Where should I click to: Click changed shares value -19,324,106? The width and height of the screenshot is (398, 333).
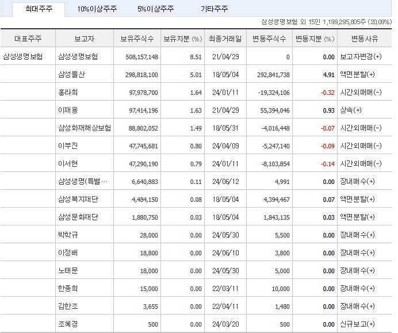[274, 93]
